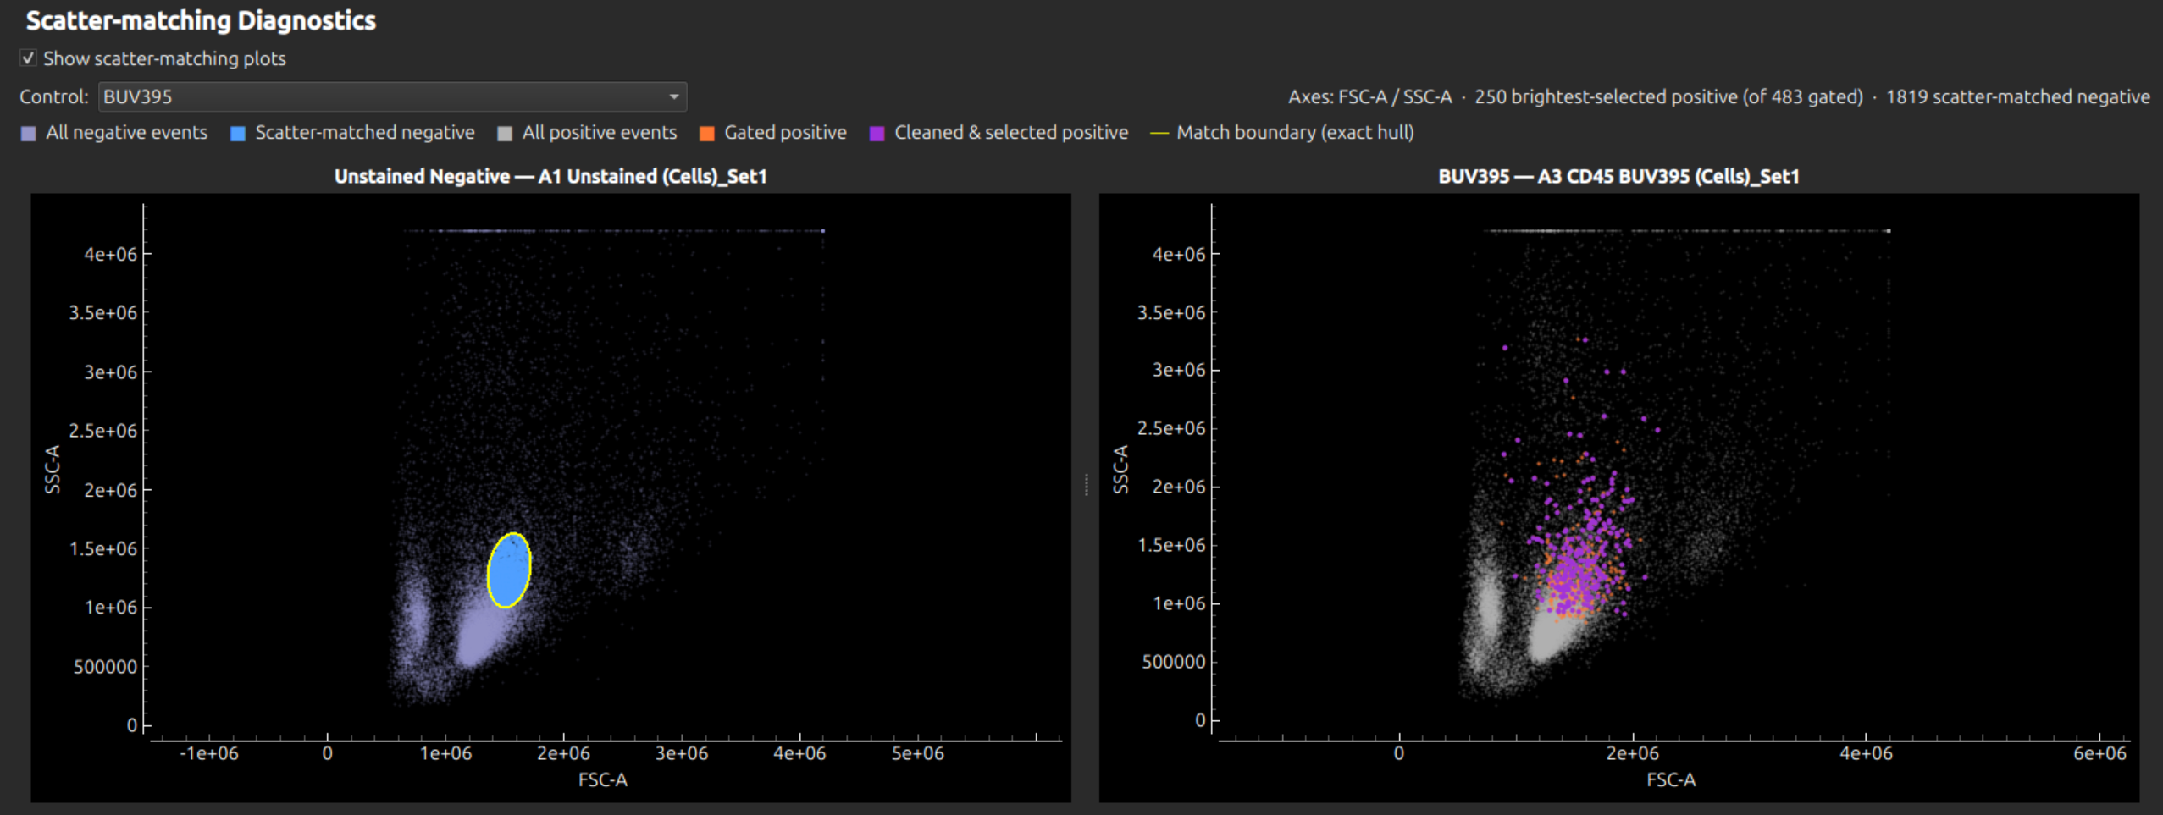Click the 5e+06 FSC-A tick on left plot

[x=917, y=753]
